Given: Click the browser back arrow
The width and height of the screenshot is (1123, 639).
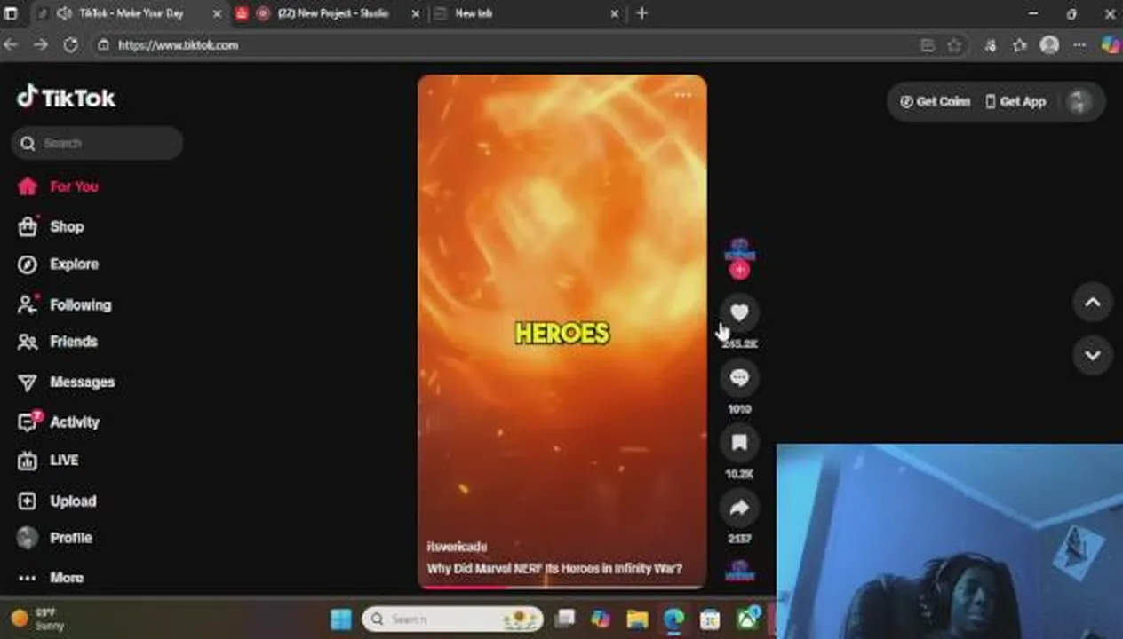Looking at the screenshot, I should (12, 44).
